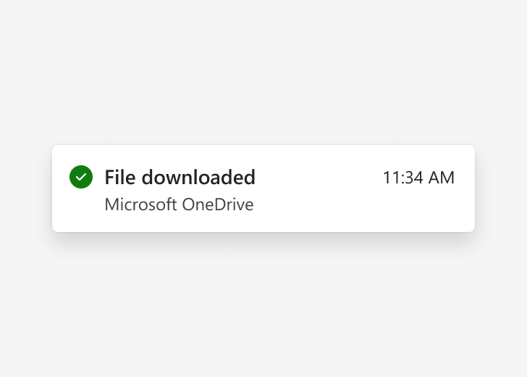Viewport: 527px width, 377px height.
Task: Click the capital "M" in Microsoft
Action: pyautogui.click(x=112, y=204)
